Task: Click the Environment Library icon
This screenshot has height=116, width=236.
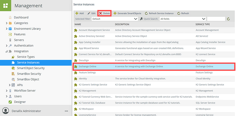Action: [10, 28]
